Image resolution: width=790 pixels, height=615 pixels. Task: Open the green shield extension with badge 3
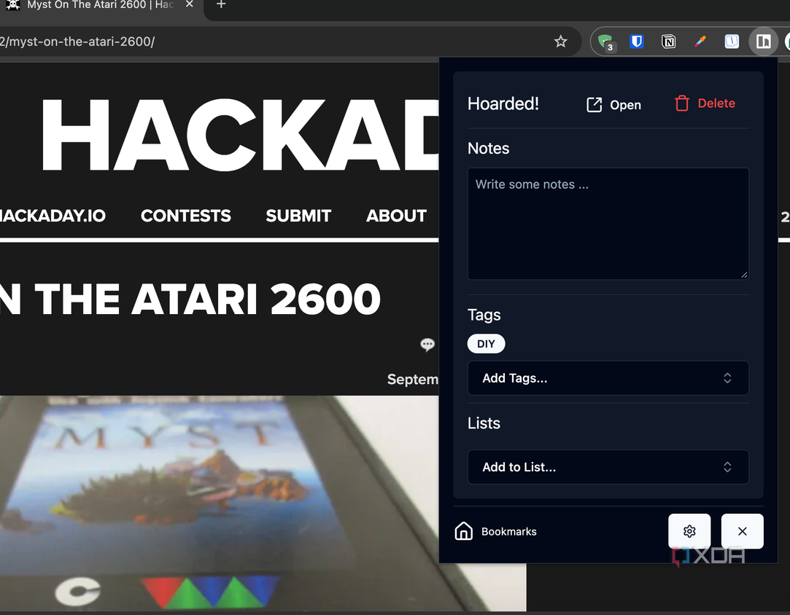point(605,42)
